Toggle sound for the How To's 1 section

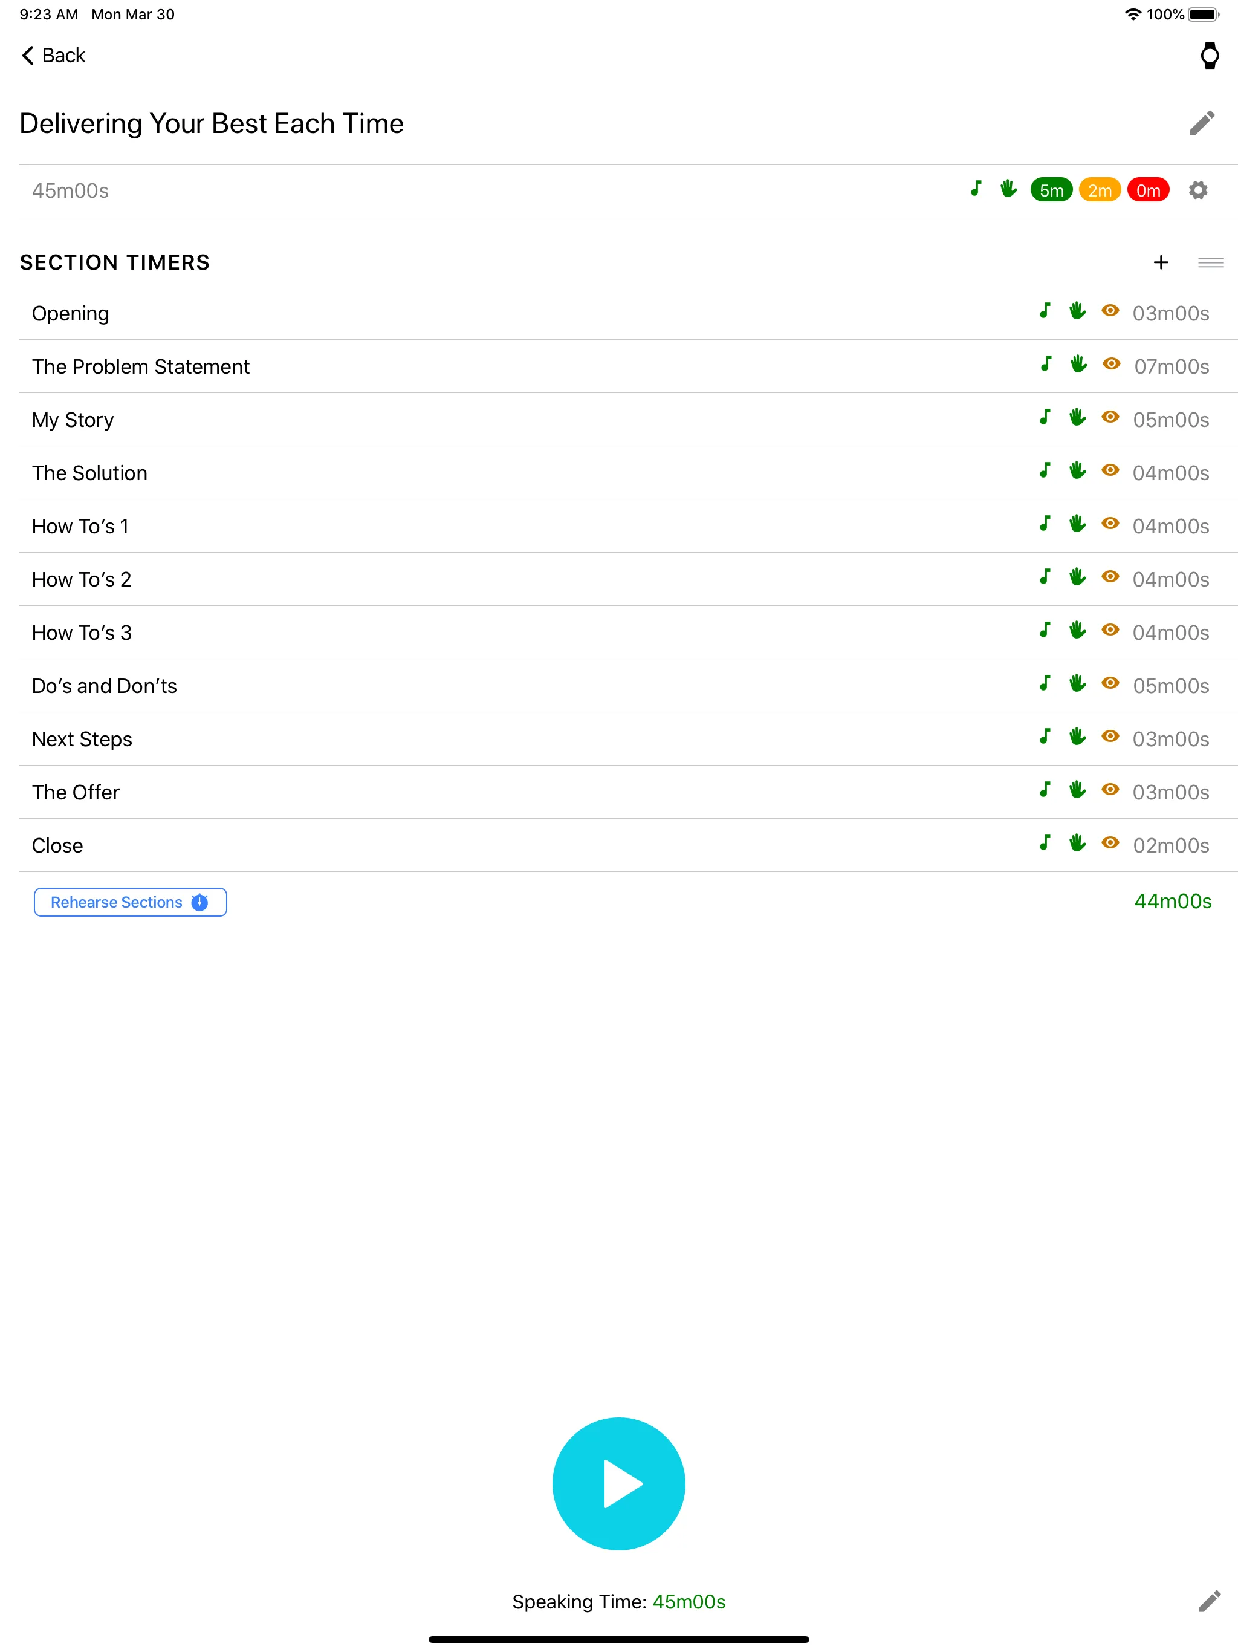[1045, 524]
